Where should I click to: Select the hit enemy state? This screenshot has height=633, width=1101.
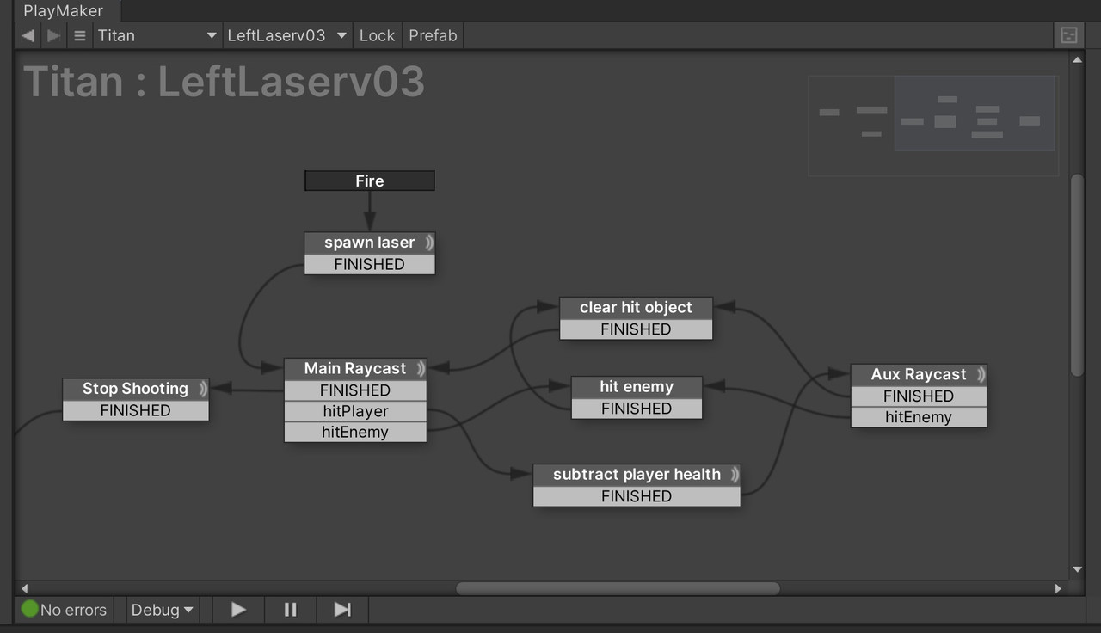pos(637,387)
